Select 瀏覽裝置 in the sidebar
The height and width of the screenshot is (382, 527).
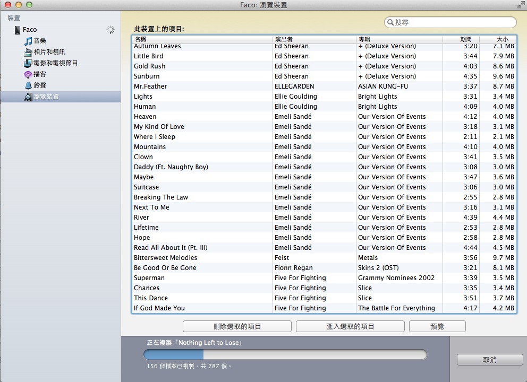tap(61, 97)
